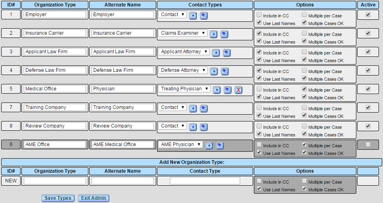This screenshot has width=383, height=203.
Task: Add contact type for Applicant Law Firm
Action: tap(216, 52)
